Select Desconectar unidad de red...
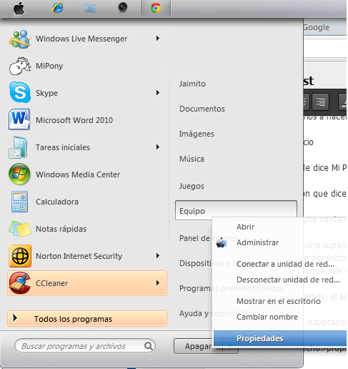 [x=288, y=280]
